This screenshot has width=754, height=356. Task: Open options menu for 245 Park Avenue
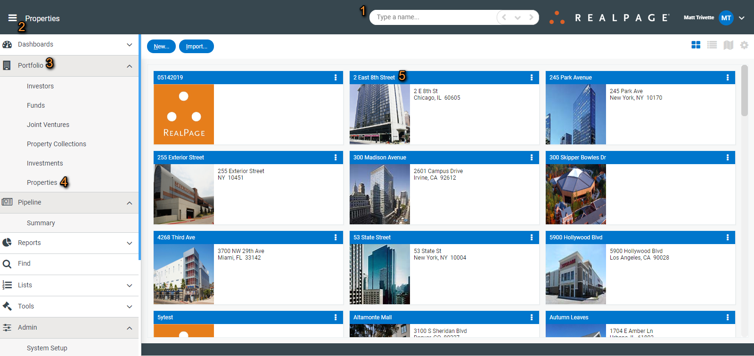pyautogui.click(x=728, y=78)
